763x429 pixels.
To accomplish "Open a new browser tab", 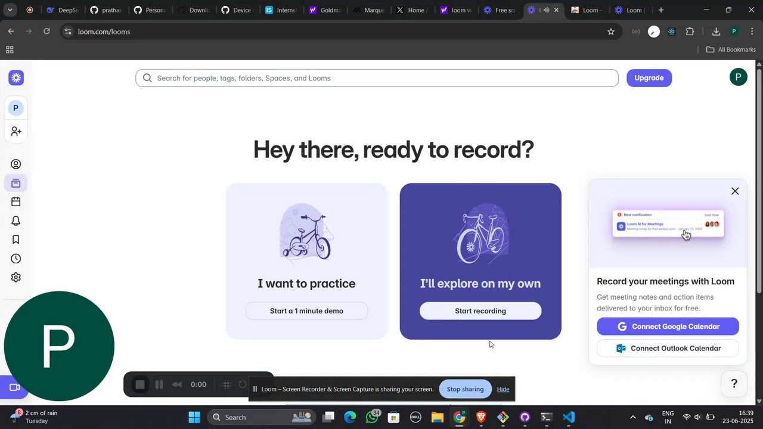I will (x=660, y=10).
